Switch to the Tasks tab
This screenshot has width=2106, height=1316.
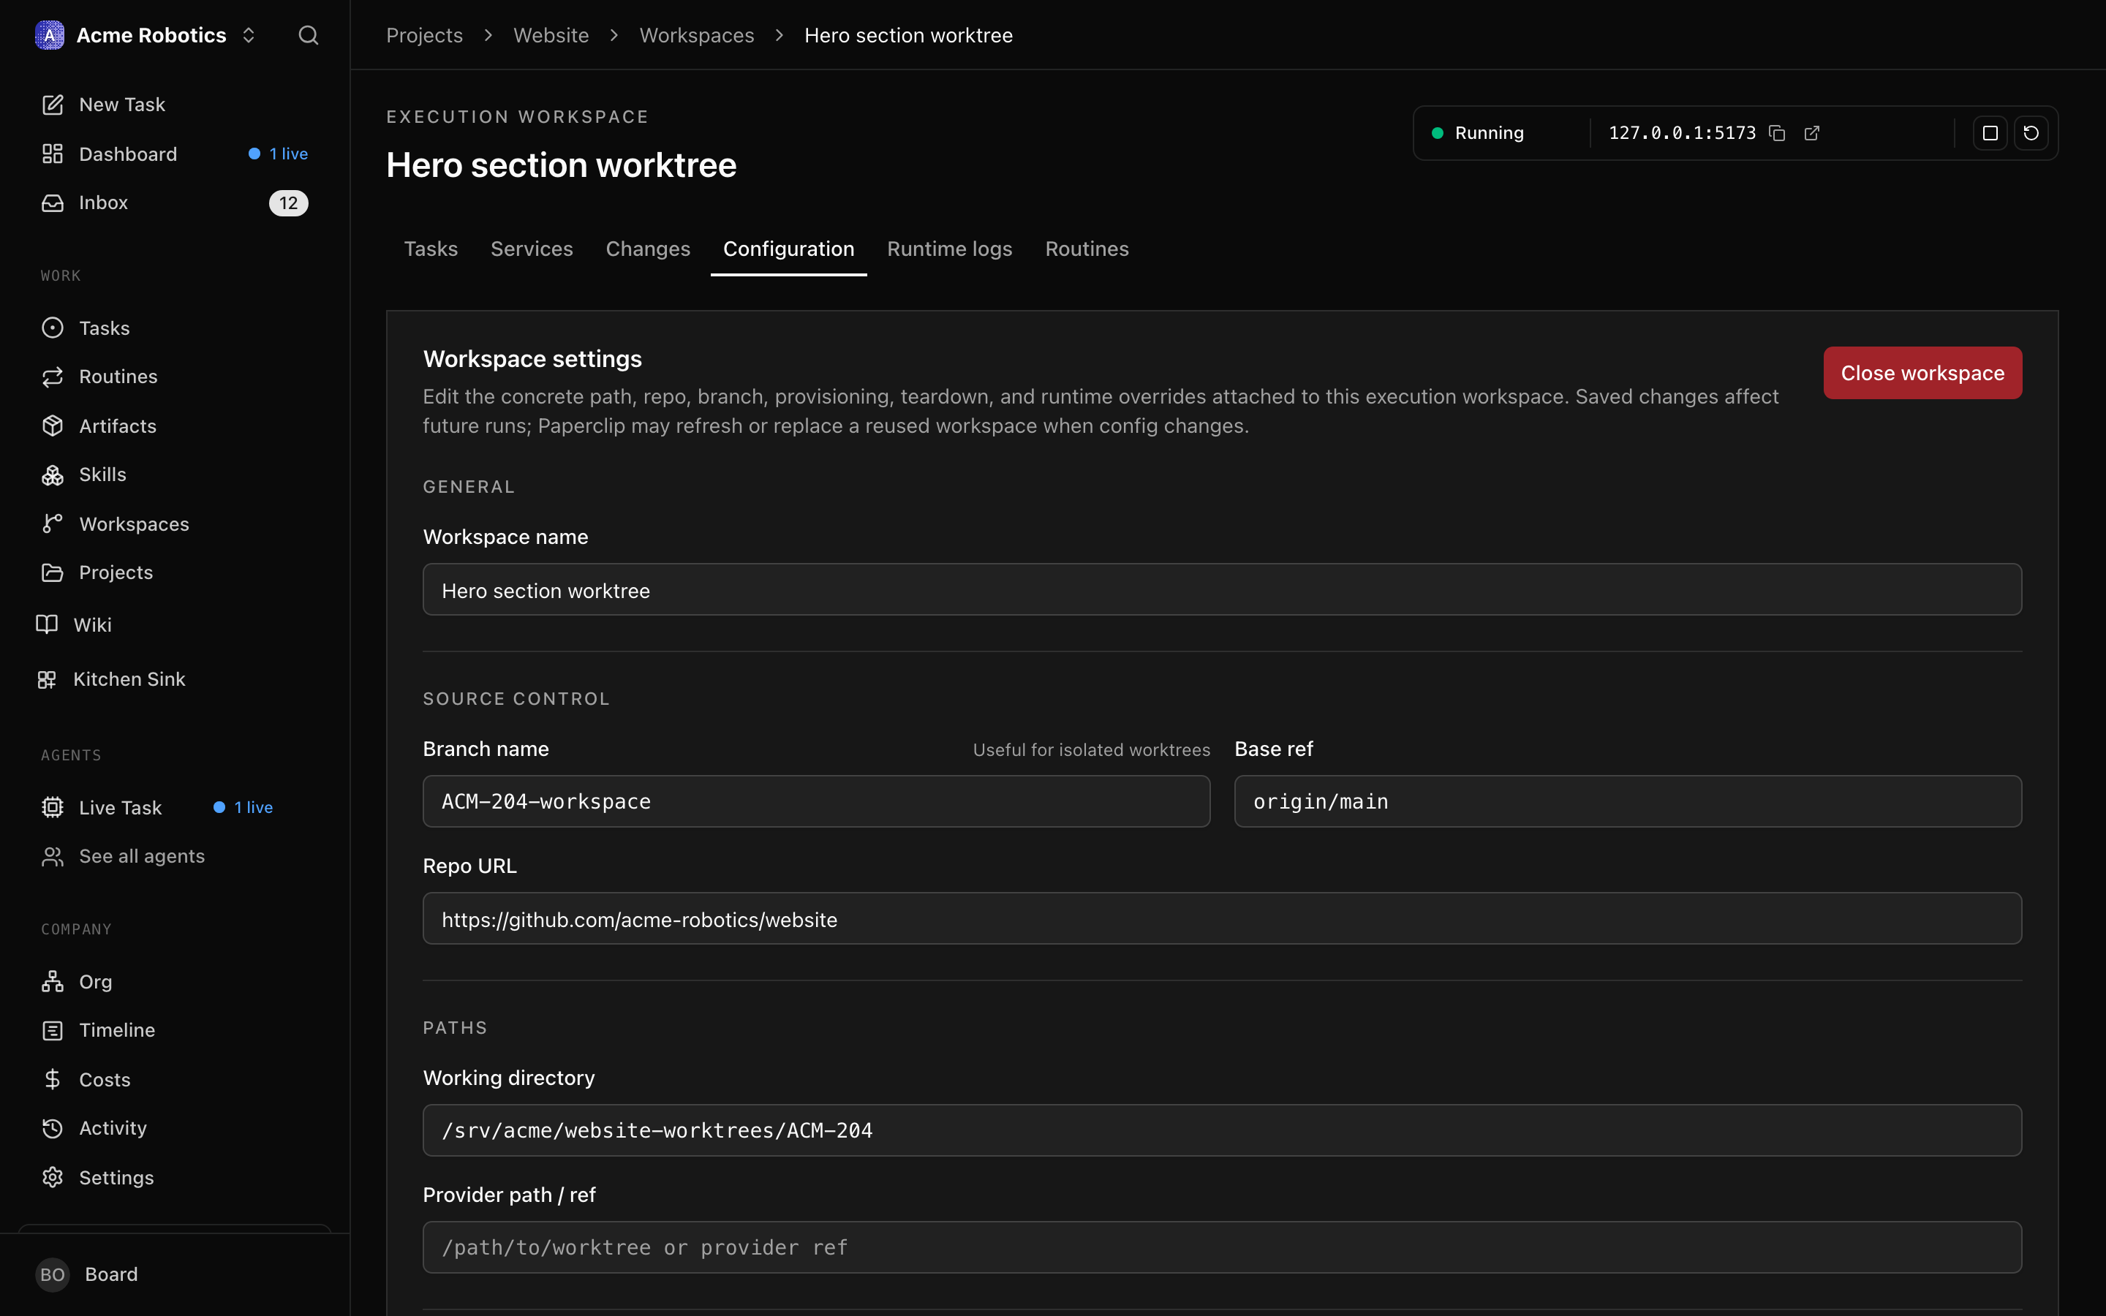[x=431, y=249]
